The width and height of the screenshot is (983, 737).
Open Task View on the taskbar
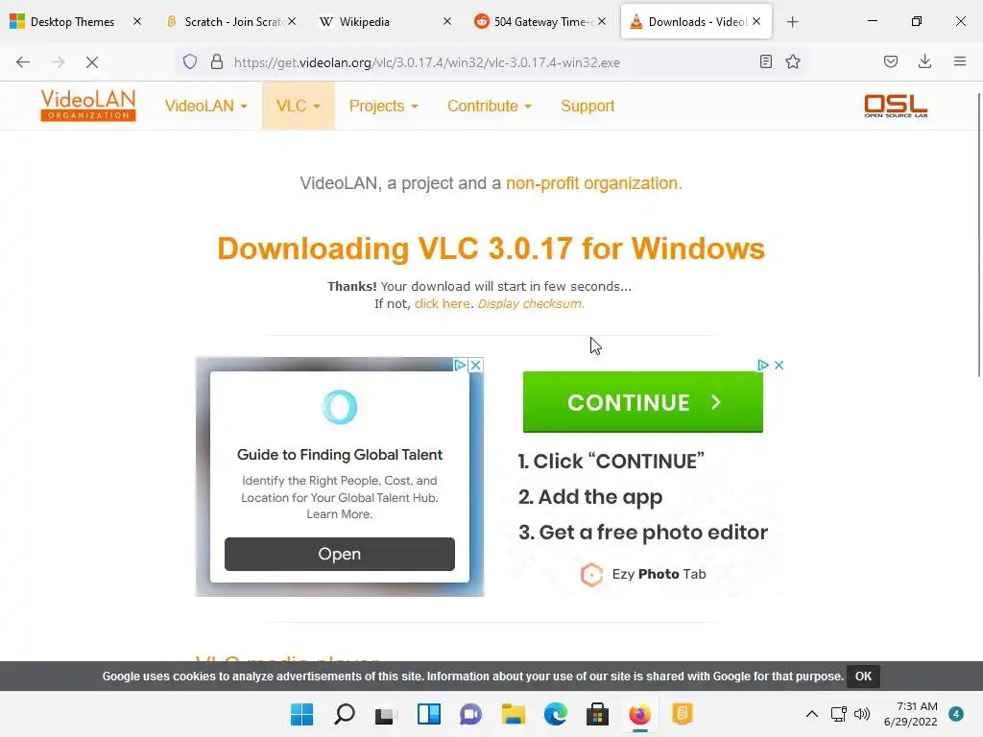click(386, 714)
